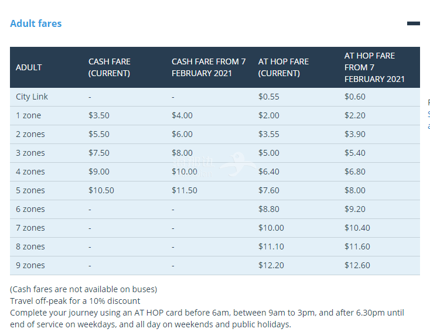The width and height of the screenshot is (430, 332).
Task: Click the $6.40 AT HOP fare cell
Action: (x=268, y=172)
